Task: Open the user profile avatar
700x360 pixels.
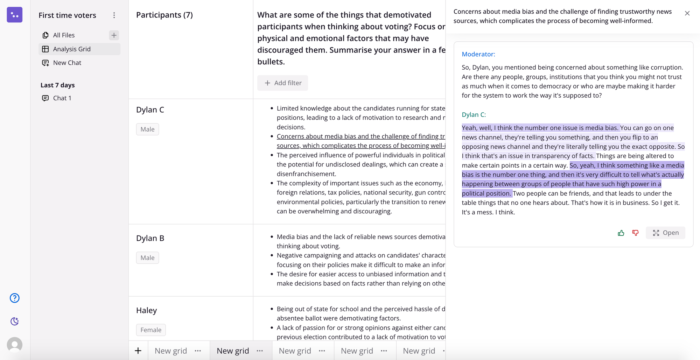Action: click(15, 345)
